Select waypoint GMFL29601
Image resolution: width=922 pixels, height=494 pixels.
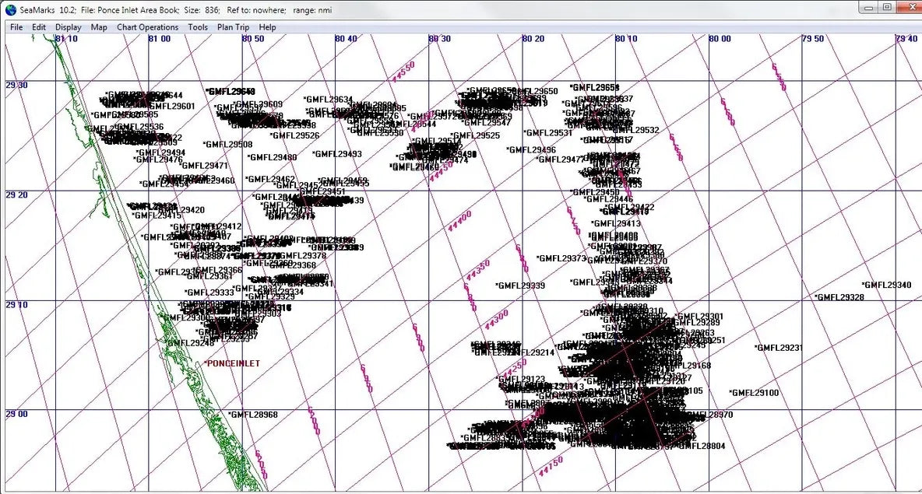tap(172, 107)
